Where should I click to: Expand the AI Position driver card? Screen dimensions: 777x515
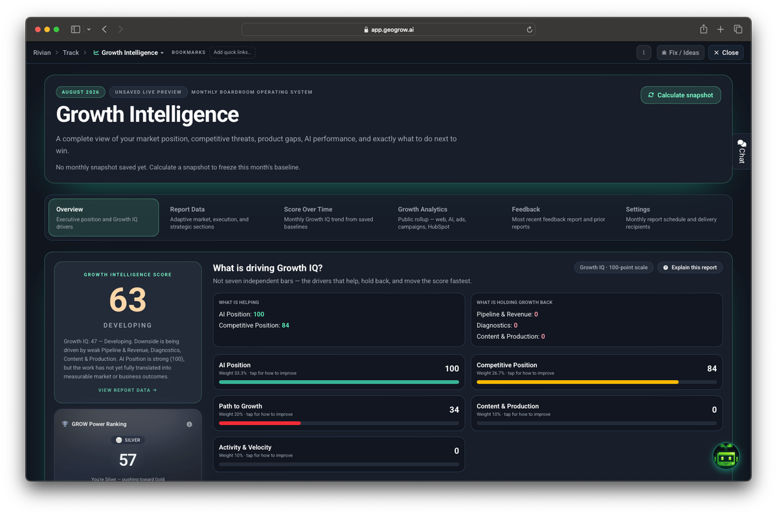pyautogui.click(x=339, y=372)
